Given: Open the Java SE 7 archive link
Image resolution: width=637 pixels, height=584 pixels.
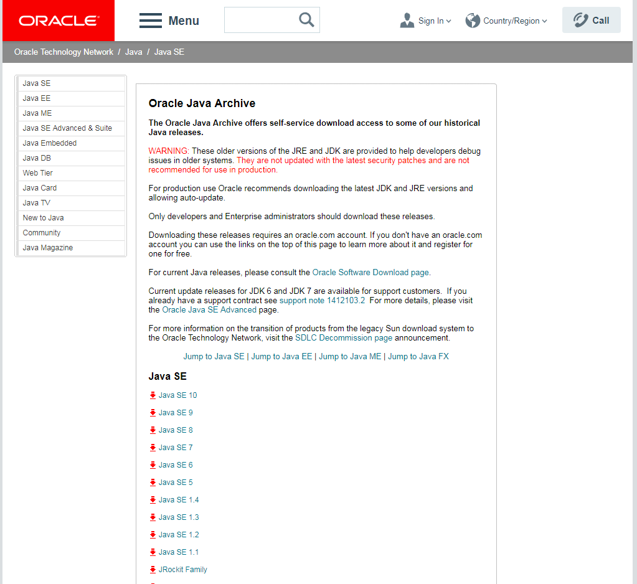Looking at the screenshot, I should pos(176,448).
